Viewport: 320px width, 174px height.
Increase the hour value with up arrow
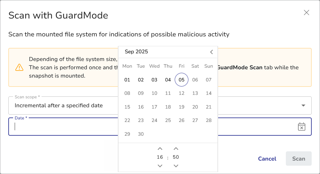160,149
